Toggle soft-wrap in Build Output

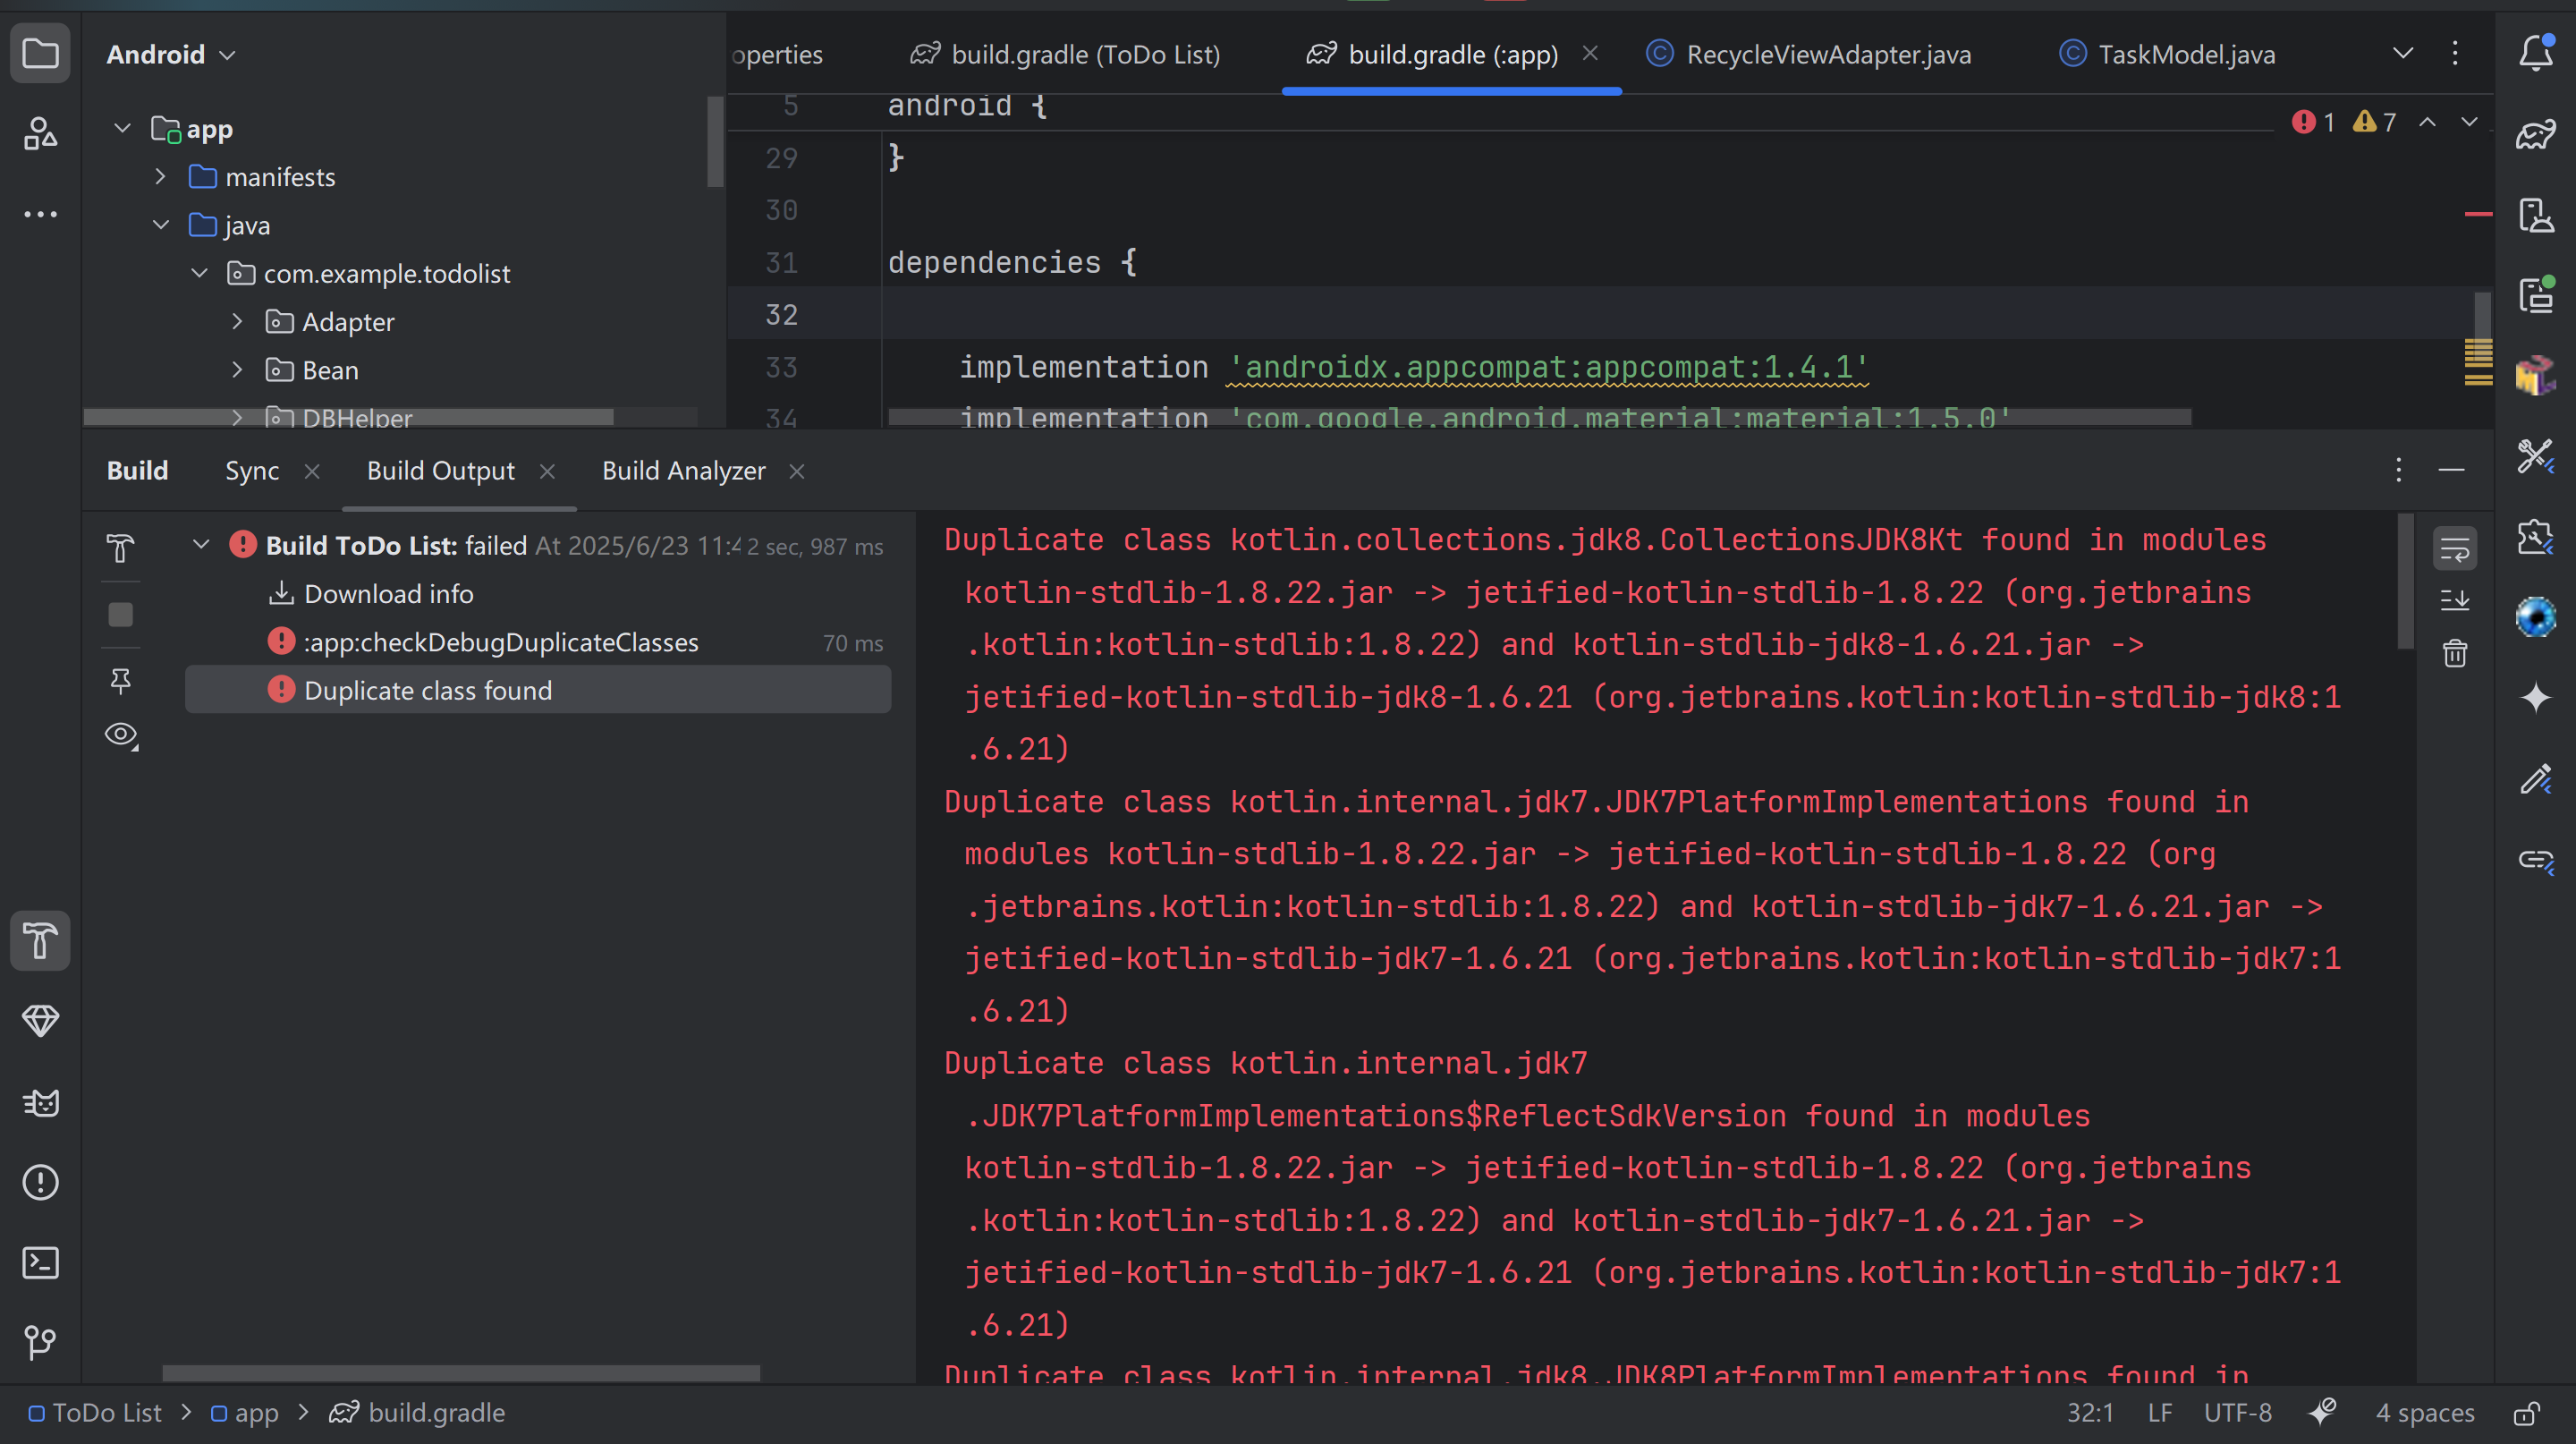point(2456,547)
